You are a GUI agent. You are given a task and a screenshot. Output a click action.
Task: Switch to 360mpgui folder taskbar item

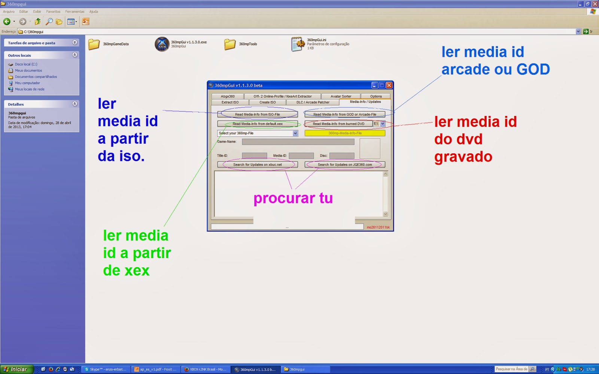(305, 369)
